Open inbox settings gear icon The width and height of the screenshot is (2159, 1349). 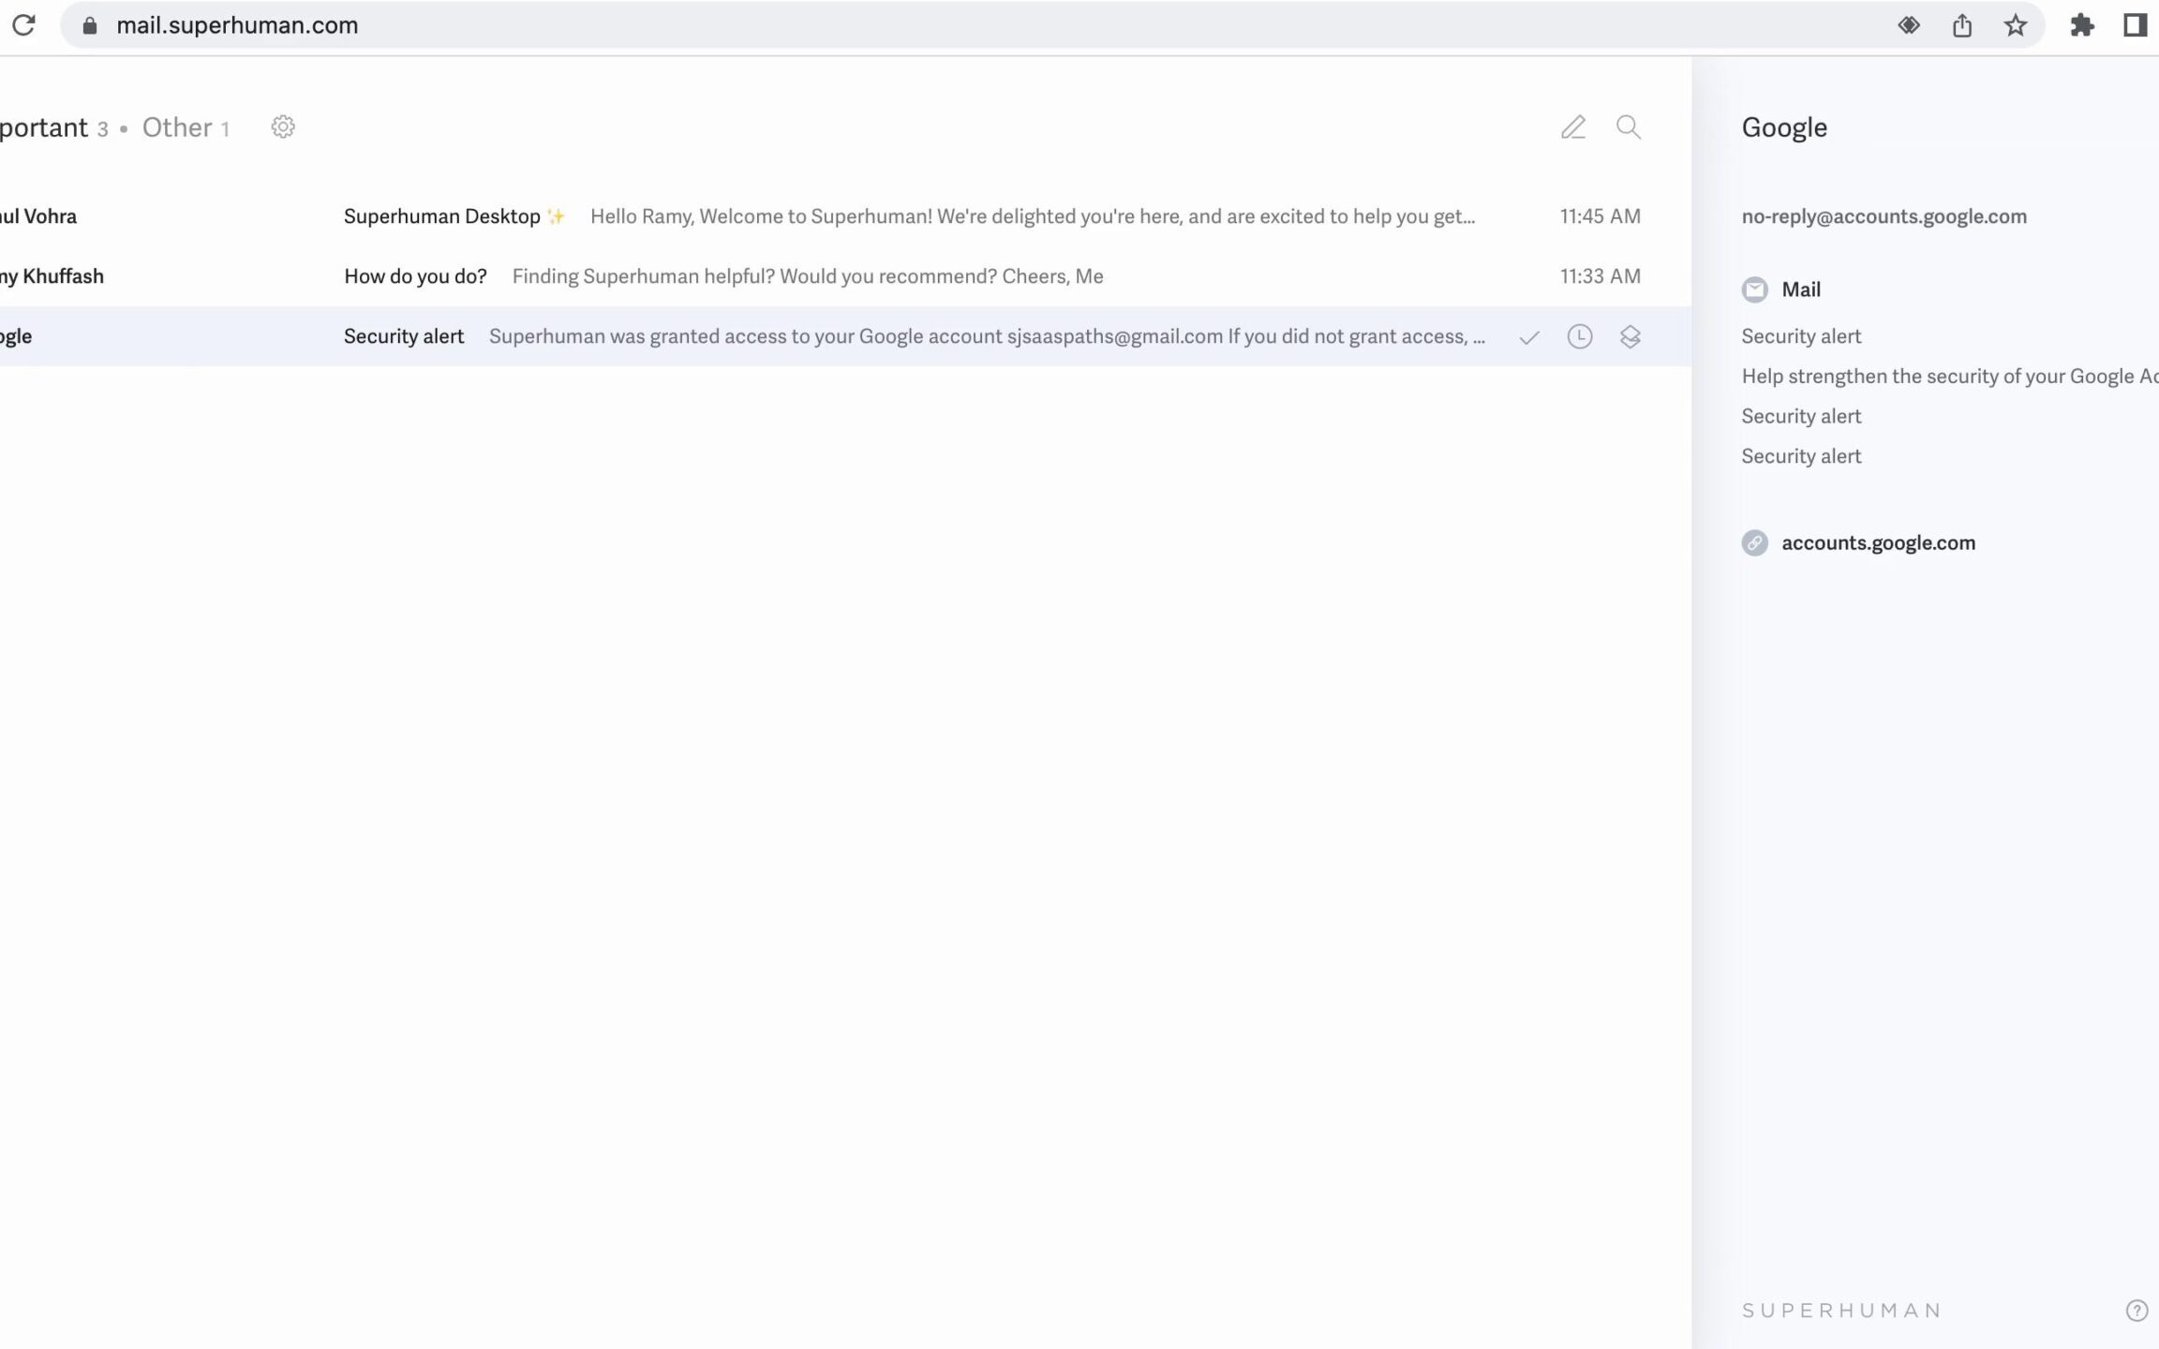click(283, 126)
